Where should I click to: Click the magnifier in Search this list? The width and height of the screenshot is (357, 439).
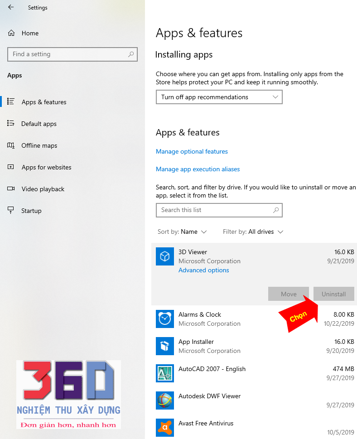click(276, 210)
